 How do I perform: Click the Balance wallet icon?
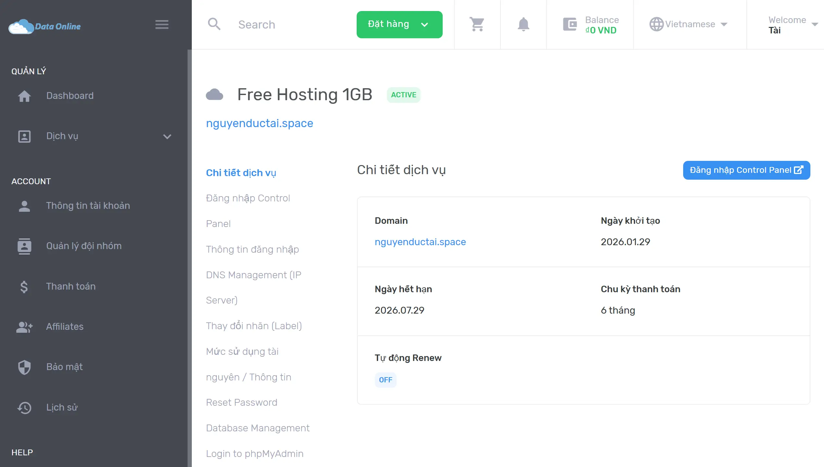570,24
